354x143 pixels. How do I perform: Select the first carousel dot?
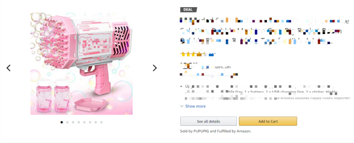[62, 122]
